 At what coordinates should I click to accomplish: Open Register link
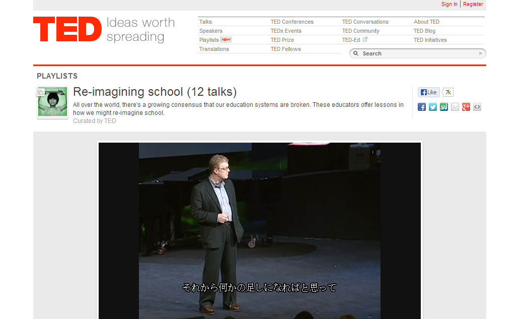pos(473,4)
